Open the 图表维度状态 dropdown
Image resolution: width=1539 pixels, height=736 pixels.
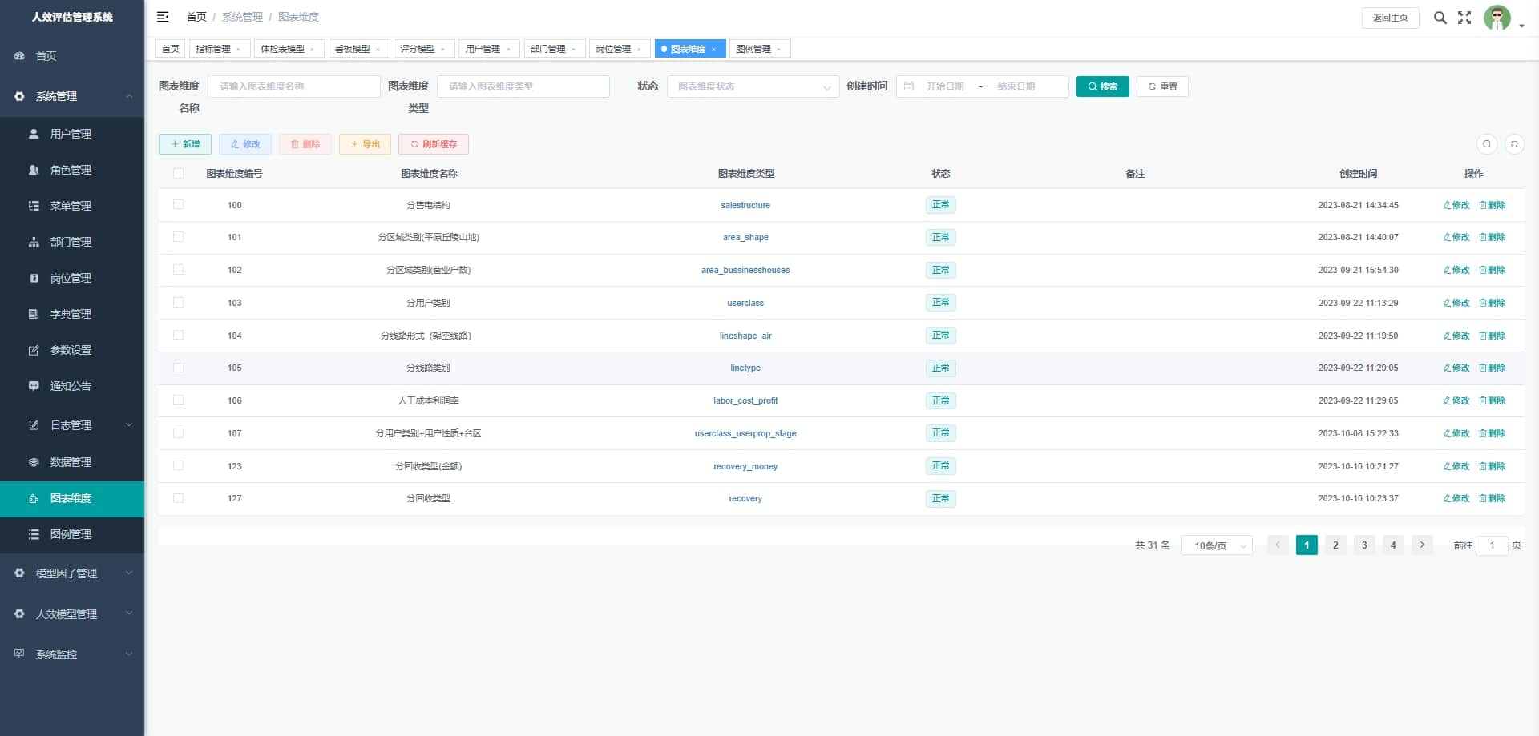tap(753, 86)
